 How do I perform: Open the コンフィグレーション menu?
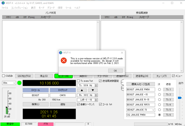19,8
